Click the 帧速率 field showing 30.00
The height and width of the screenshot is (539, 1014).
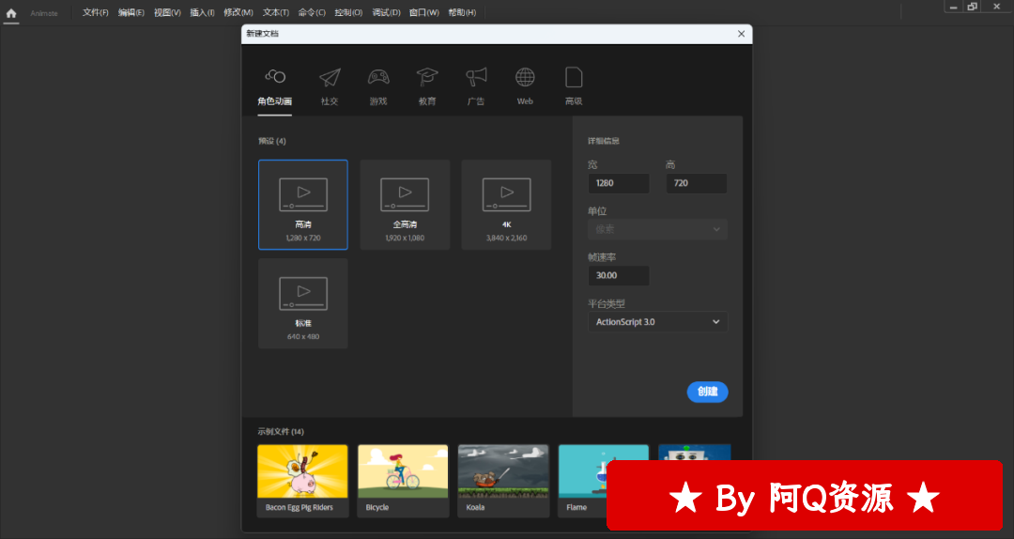click(x=618, y=276)
